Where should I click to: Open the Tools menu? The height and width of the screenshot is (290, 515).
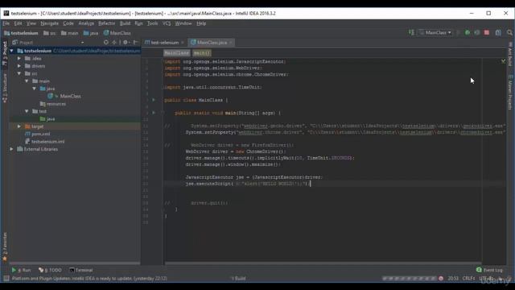tap(152, 23)
